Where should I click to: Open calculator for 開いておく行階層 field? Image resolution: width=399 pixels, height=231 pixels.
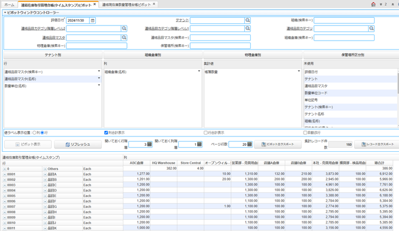pyautogui.click(x=149, y=144)
